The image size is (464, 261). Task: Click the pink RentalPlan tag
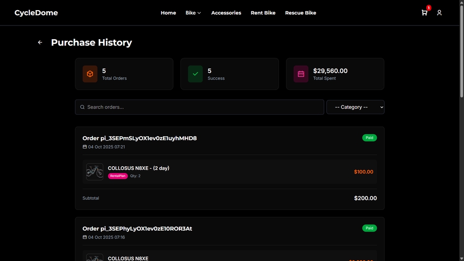click(x=117, y=176)
